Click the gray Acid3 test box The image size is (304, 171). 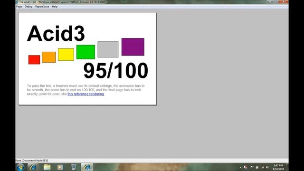tap(108, 49)
